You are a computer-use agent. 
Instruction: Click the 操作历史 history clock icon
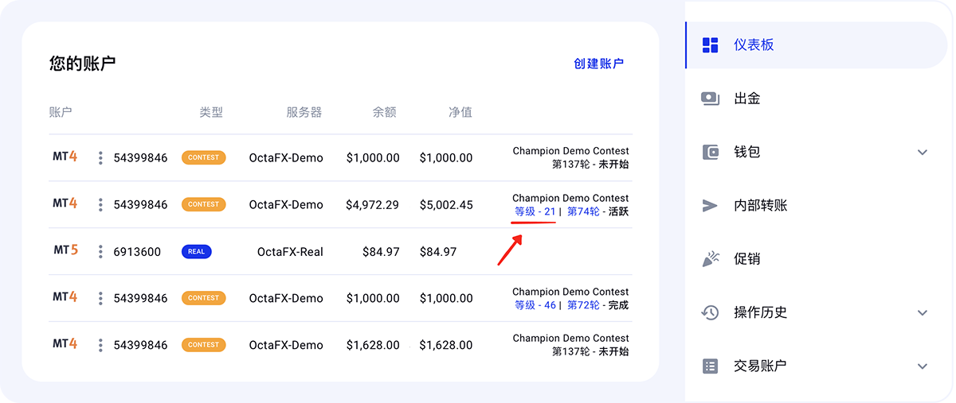pyautogui.click(x=710, y=312)
